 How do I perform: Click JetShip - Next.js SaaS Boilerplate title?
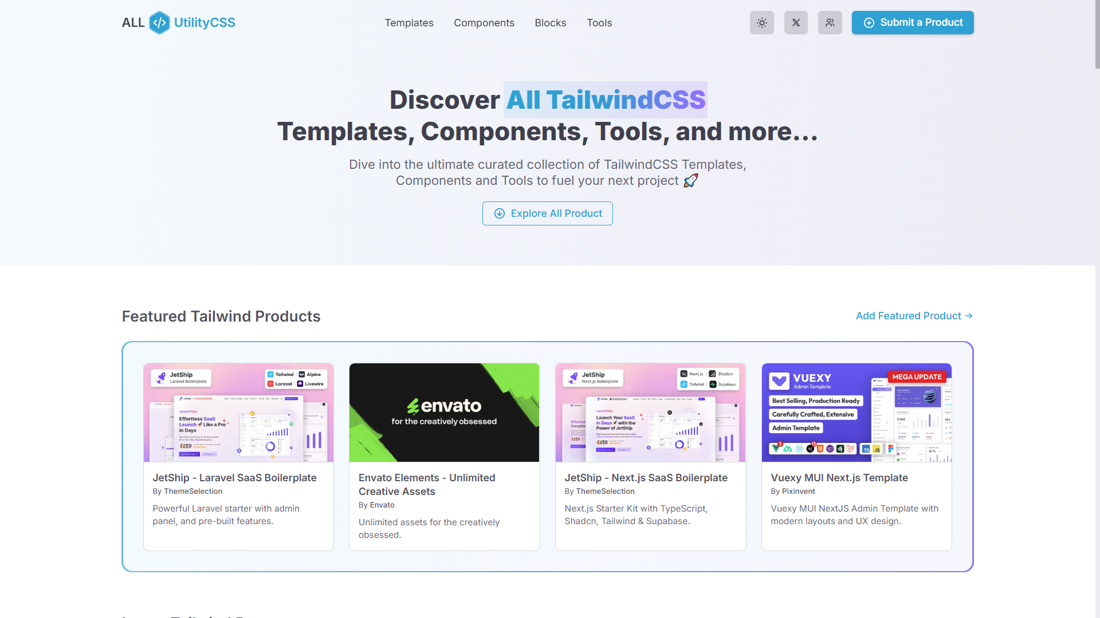tap(646, 478)
